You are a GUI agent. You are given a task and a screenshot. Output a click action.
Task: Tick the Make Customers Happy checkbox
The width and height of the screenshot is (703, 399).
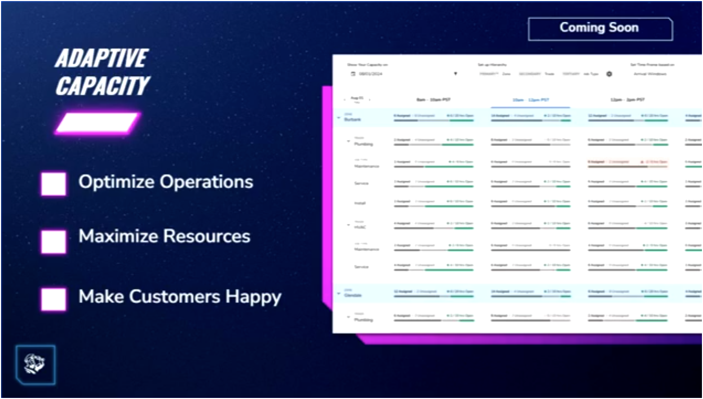point(54,299)
